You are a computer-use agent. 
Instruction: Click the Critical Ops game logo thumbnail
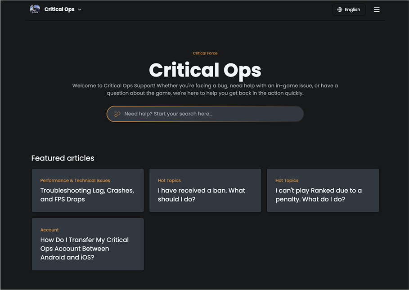(x=35, y=9)
